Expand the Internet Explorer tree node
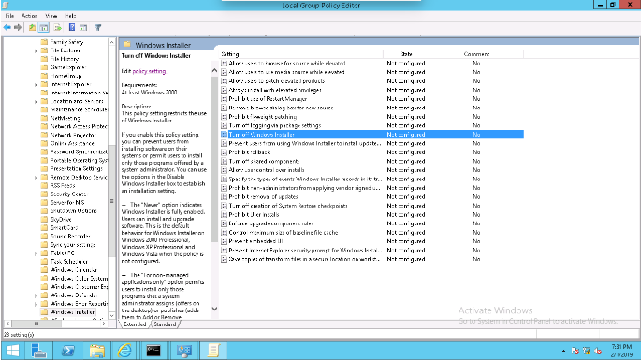This screenshot has height=360, width=641. coord(36,85)
